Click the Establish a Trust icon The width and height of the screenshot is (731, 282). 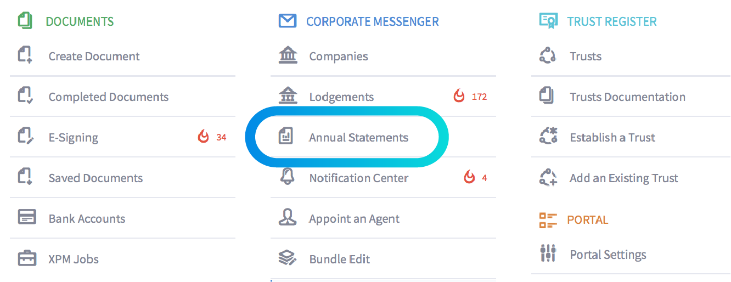(x=548, y=137)
